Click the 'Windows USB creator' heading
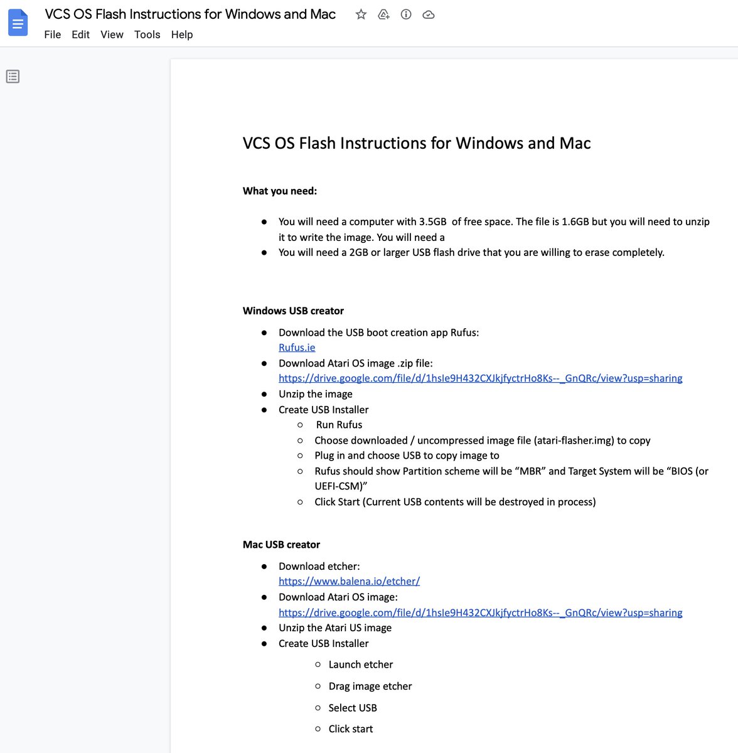The height and width of the screenshot is (753, 738). pyautogui.click(x=293, y=311)
